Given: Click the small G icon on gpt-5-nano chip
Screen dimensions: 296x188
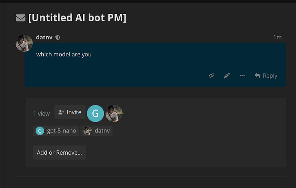Looking at the screenshot, I should [x=40, y=131].
